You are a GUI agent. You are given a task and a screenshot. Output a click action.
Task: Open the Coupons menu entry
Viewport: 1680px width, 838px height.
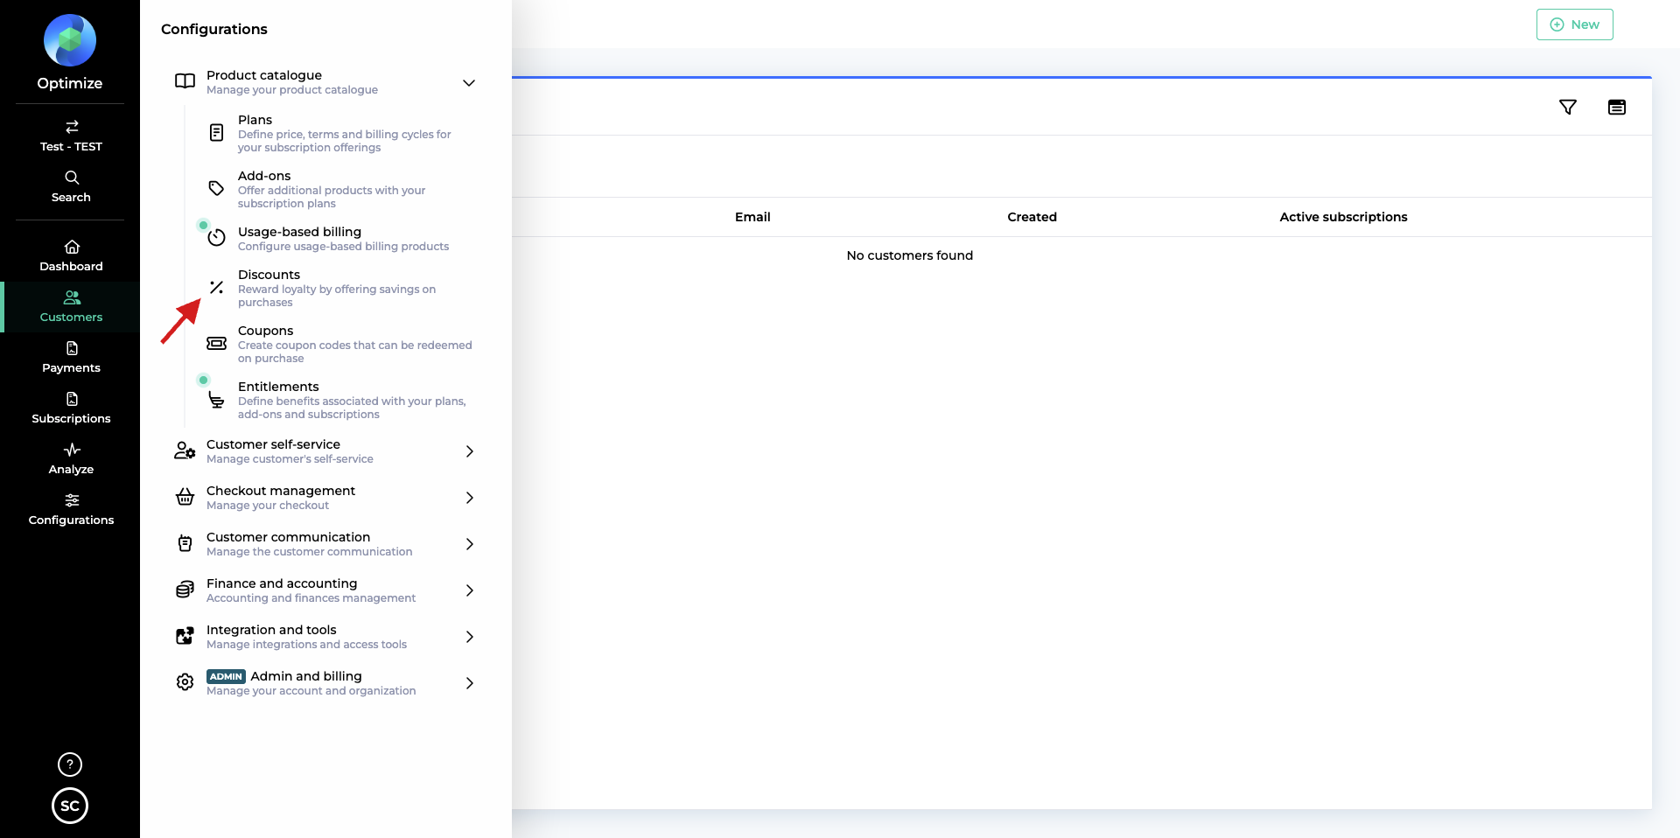341,344
